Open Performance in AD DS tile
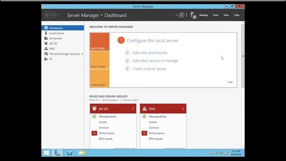 (x=106, y=133)
